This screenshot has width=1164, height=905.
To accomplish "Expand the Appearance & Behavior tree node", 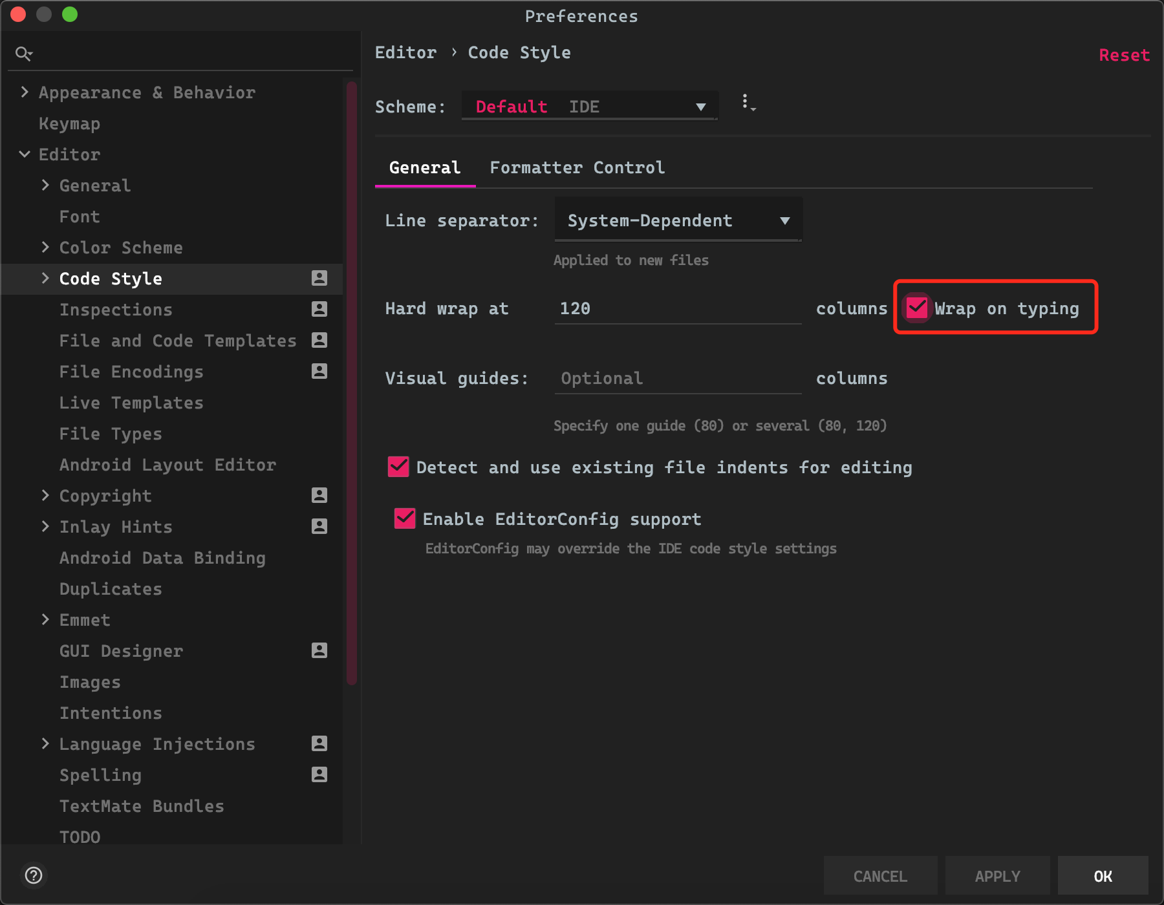I will 25,92.
